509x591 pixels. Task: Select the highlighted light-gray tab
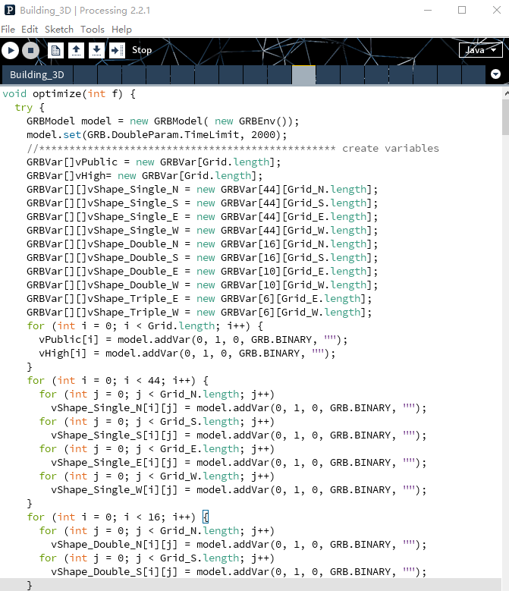coord(303,74)
